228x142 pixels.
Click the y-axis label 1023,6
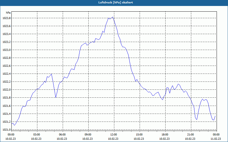[x=7, y=26]
